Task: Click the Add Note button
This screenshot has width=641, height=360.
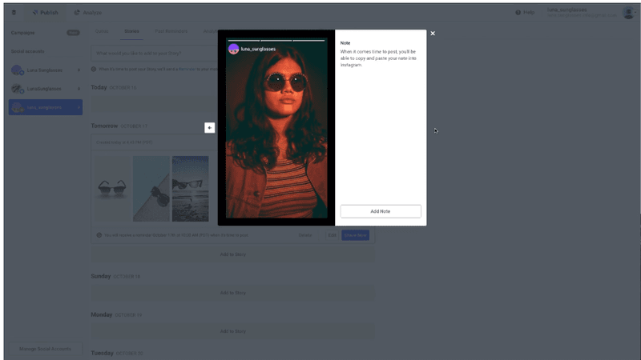Action: click(x=380, y=211)
